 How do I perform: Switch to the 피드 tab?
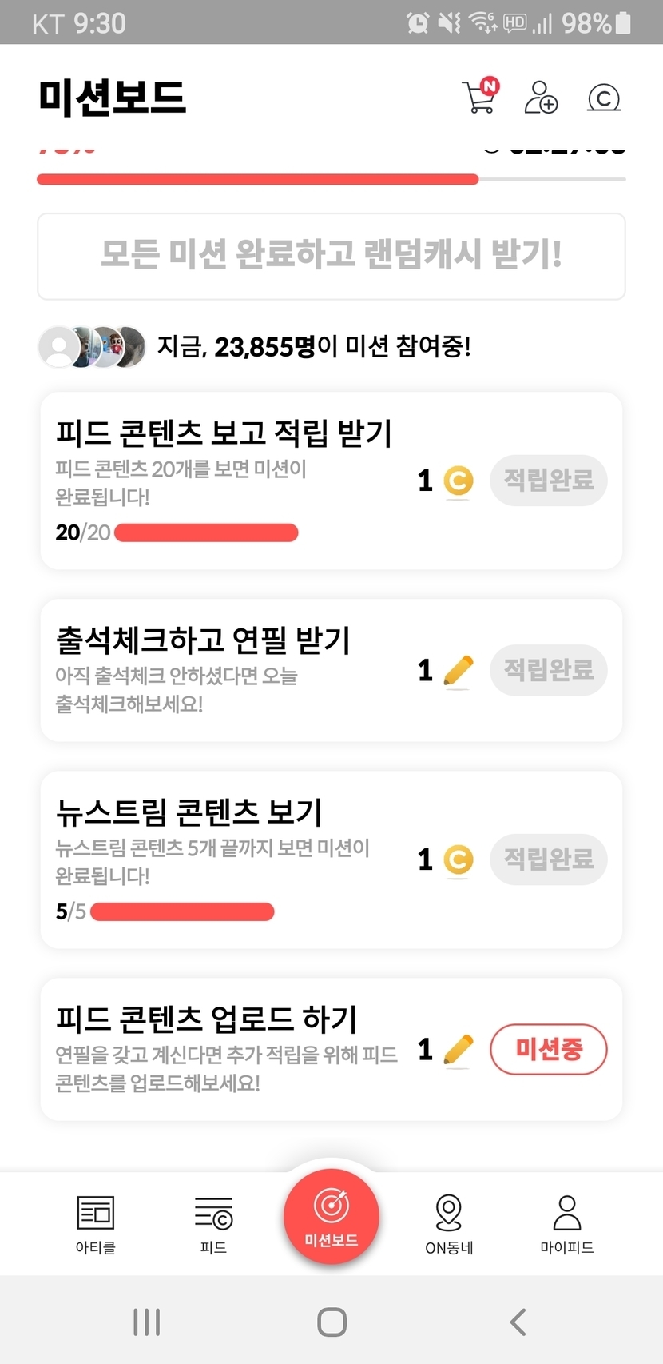click(213, 1223)
